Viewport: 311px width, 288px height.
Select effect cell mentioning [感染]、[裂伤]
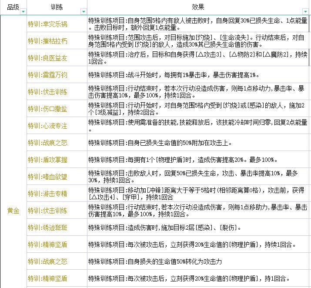pos(198,228)
